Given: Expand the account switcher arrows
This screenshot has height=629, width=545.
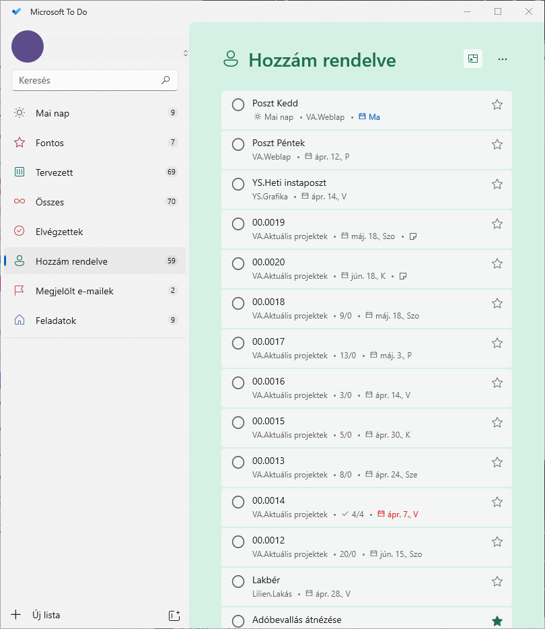Looking at the screenshot, I should click(x=185, y=53).
